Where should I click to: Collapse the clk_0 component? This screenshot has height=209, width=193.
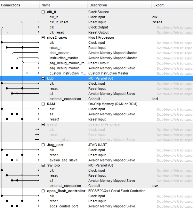point(43,12)
